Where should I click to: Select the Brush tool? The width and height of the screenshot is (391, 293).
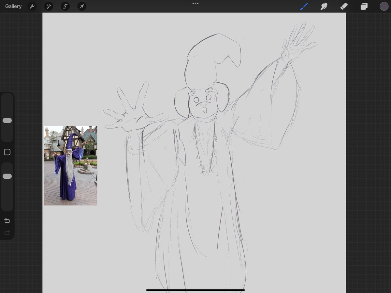[x=304, y=6]
